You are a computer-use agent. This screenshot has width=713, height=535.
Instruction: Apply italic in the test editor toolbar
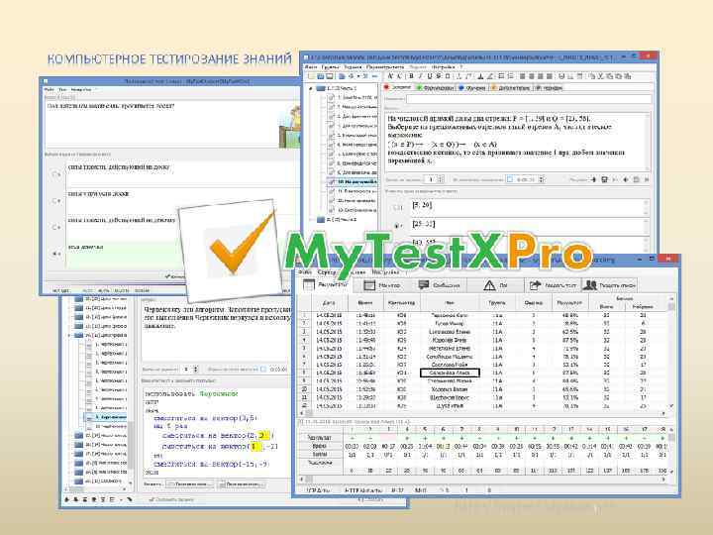click(421, 76)
